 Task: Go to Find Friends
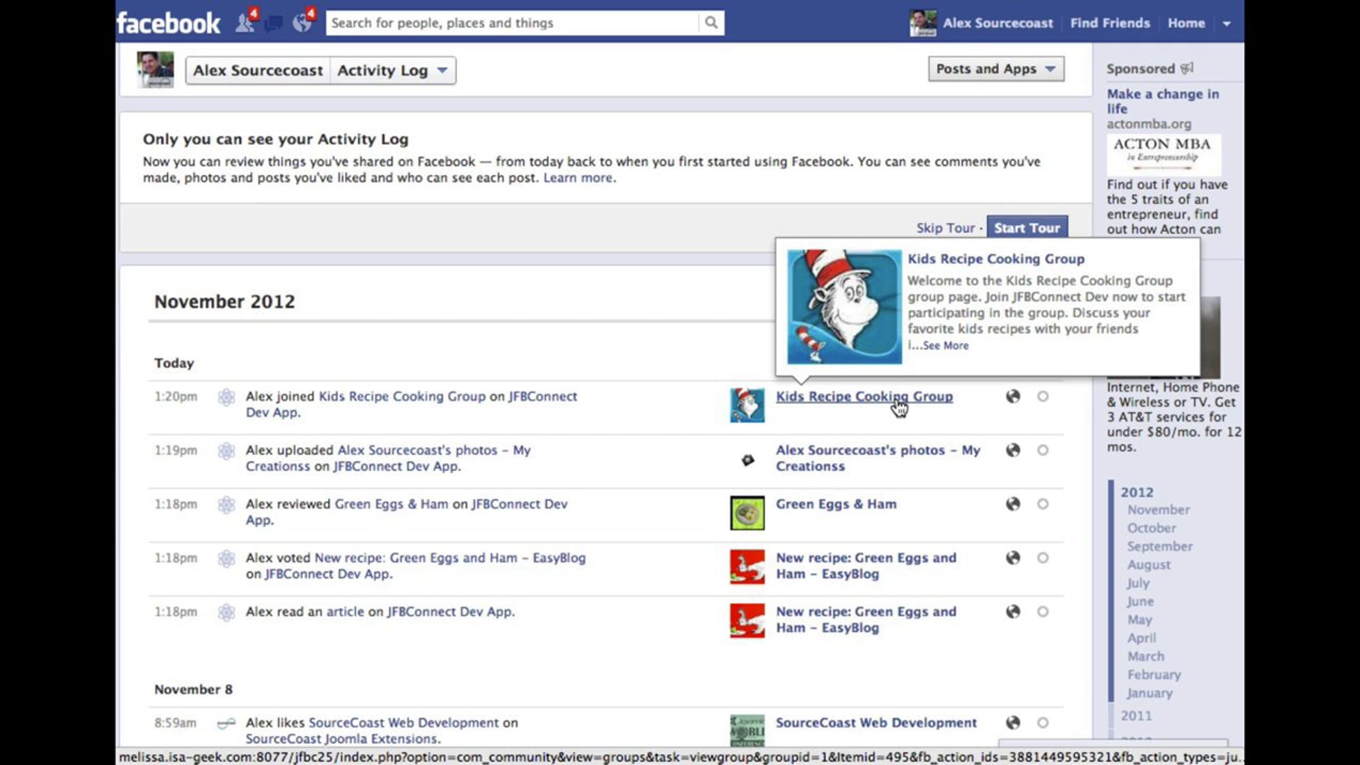[x=1110, y=23]
